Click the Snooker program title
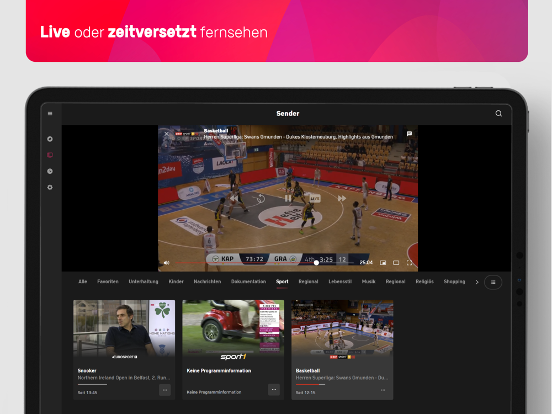 87,371
